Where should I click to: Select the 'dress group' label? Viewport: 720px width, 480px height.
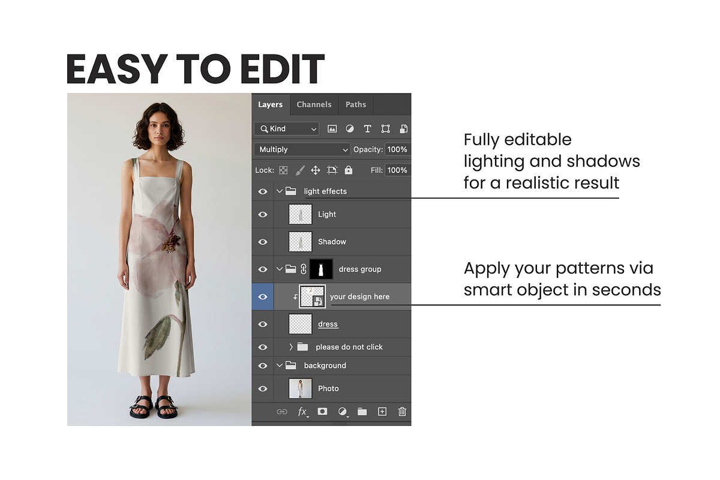[360, 269]
